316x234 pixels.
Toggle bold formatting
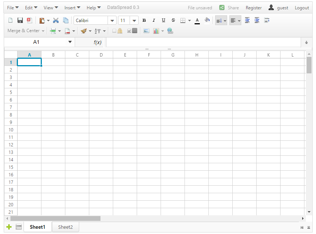(x=144, y=21)
